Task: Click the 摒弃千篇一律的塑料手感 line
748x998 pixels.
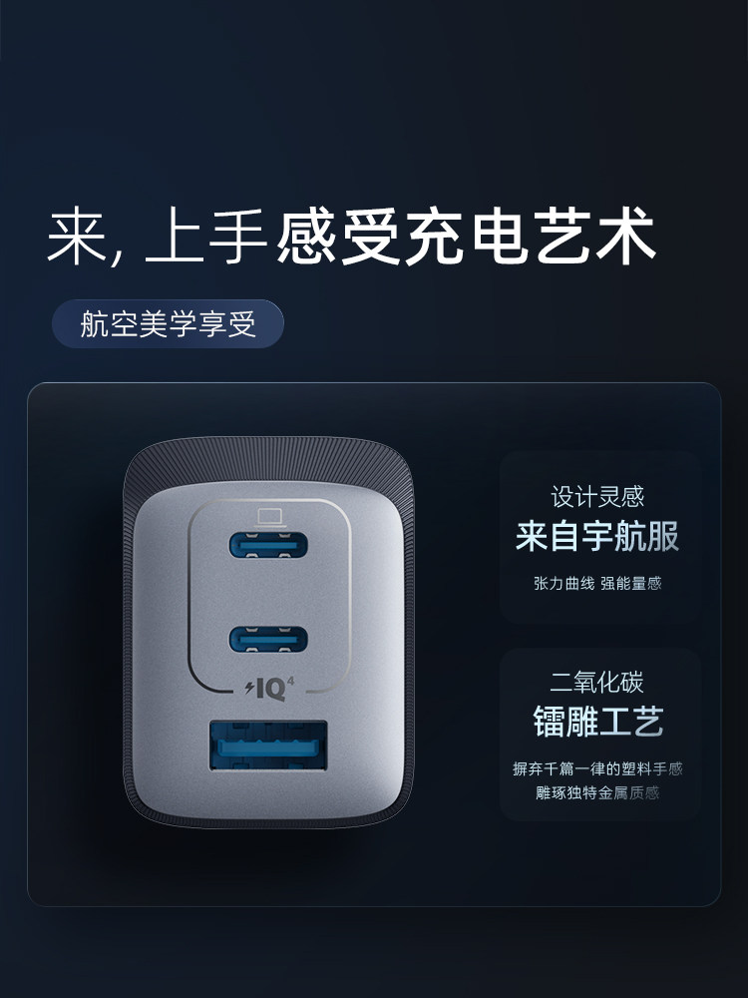Action: pos(597,768)
